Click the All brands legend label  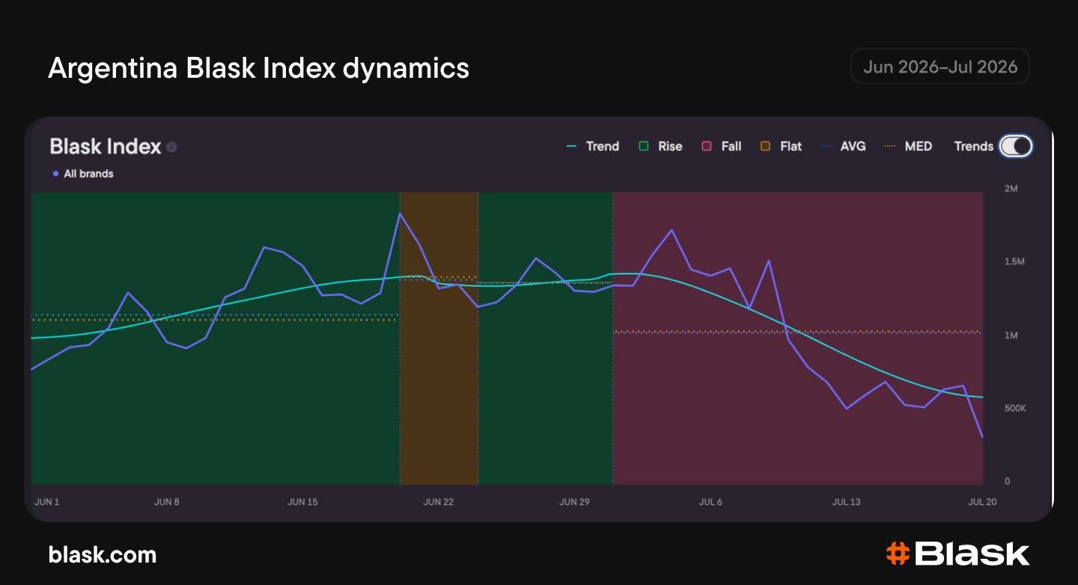(89, 174)
